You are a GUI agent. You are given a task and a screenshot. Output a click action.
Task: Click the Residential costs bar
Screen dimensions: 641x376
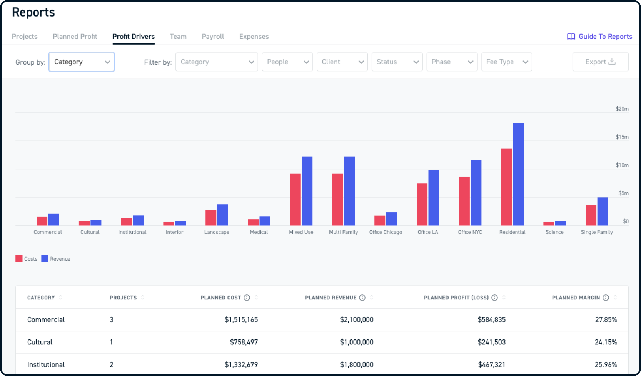(506, 187)
